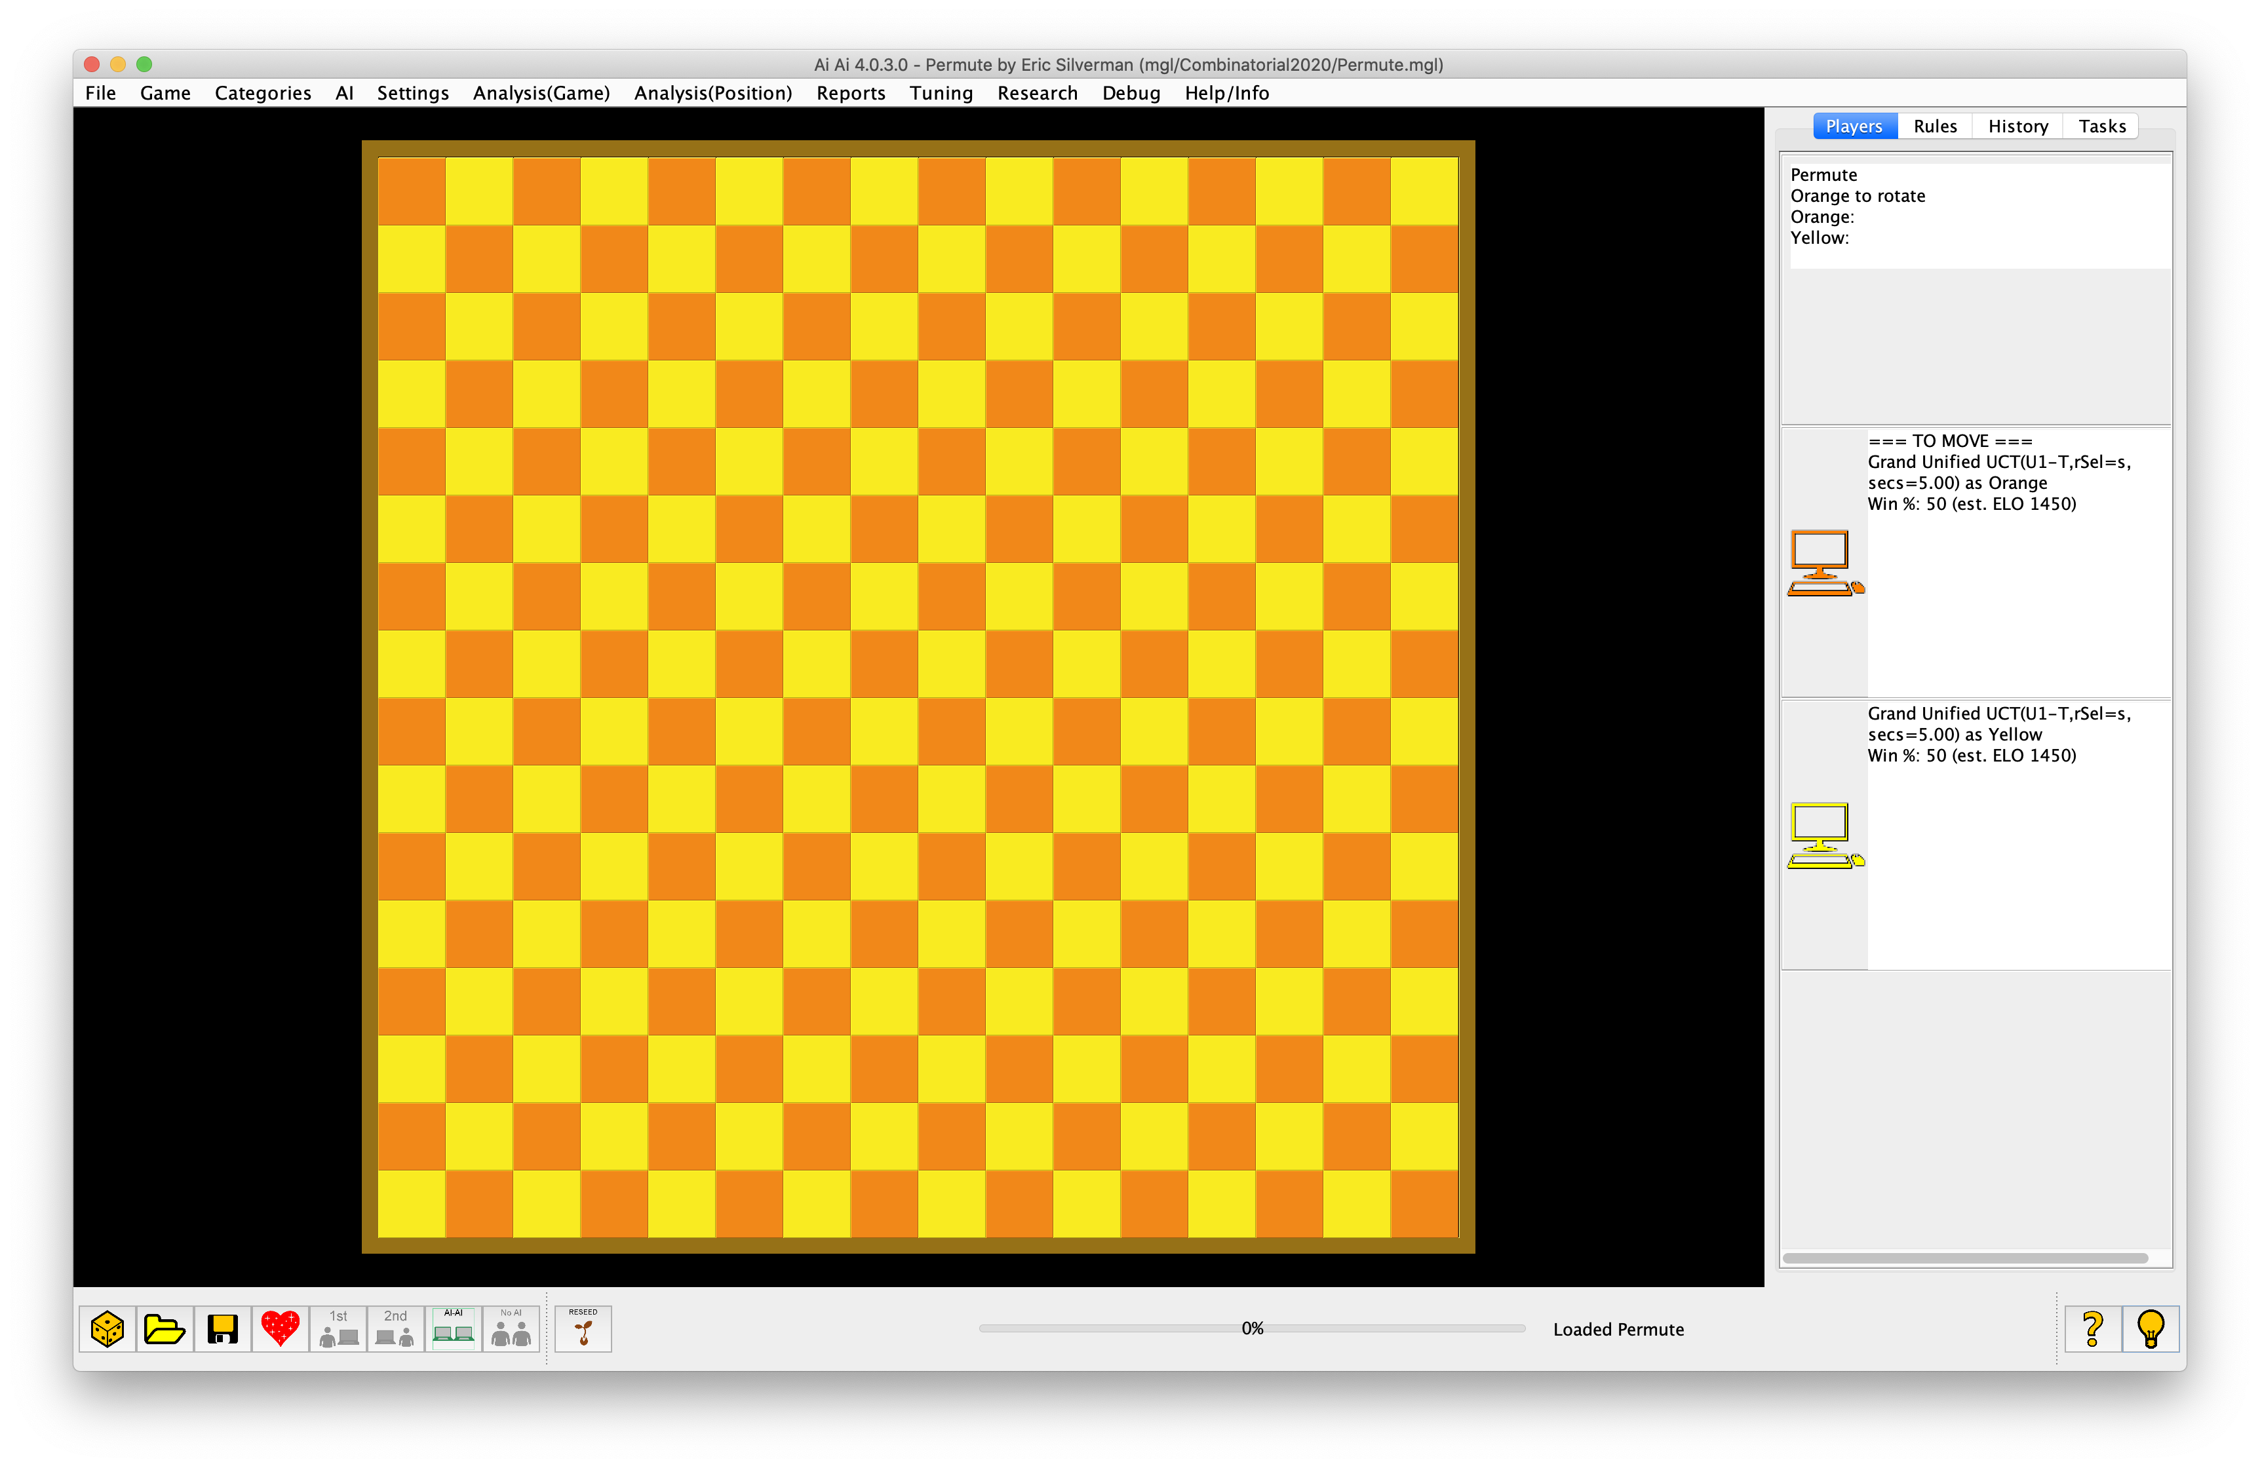Click the 0% progress bar
The width and height of the screenshot is (2260, 1468).
1253,1329
